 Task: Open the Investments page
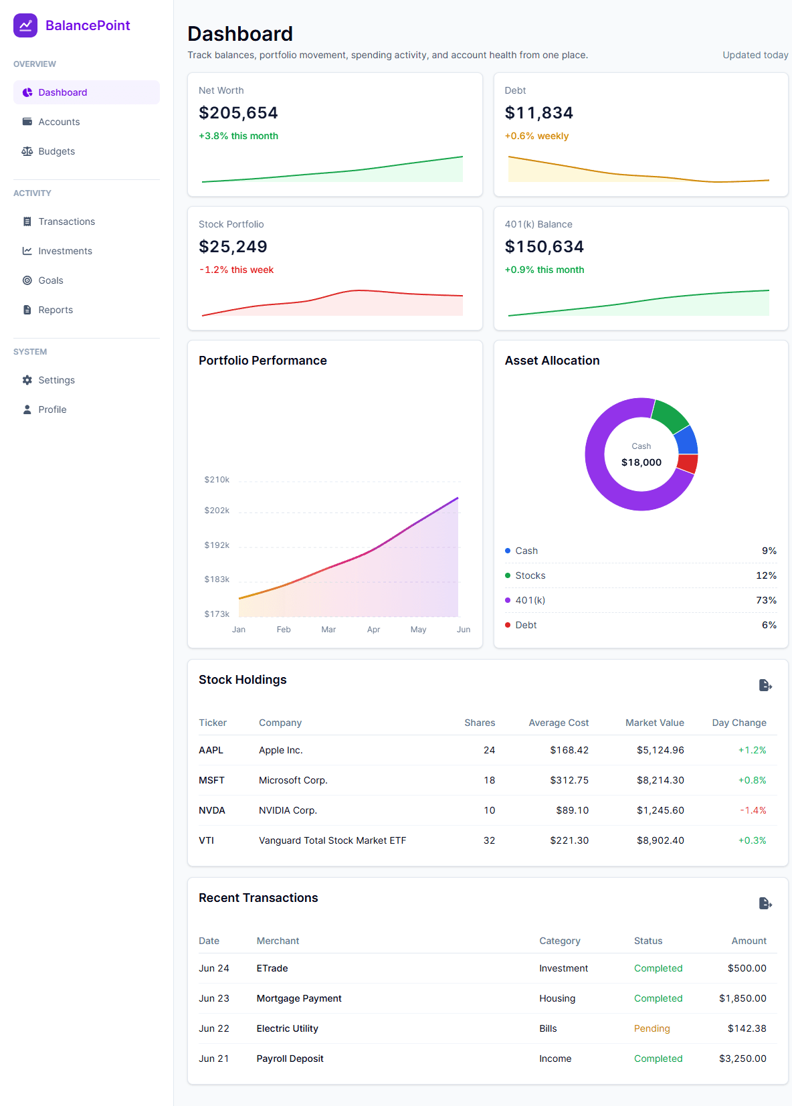click(x=86, y=251)
